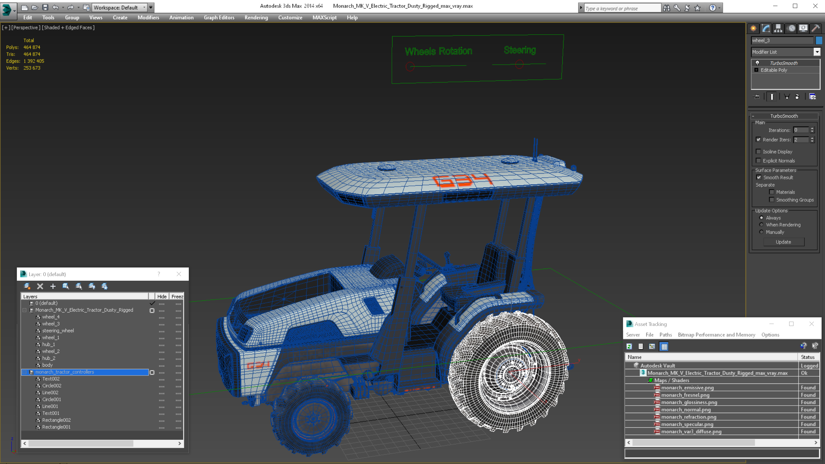
Task: Open quick access toolbar customize arrow
Action: [x=151, y=7]
